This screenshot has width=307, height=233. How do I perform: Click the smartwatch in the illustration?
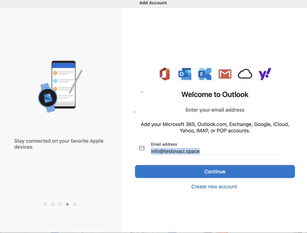click(x=48, y=98)
